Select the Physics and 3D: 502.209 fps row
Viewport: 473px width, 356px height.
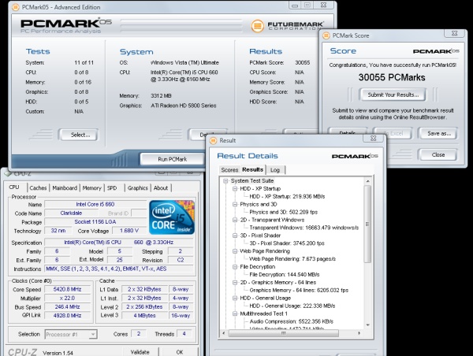pos(284,212)
